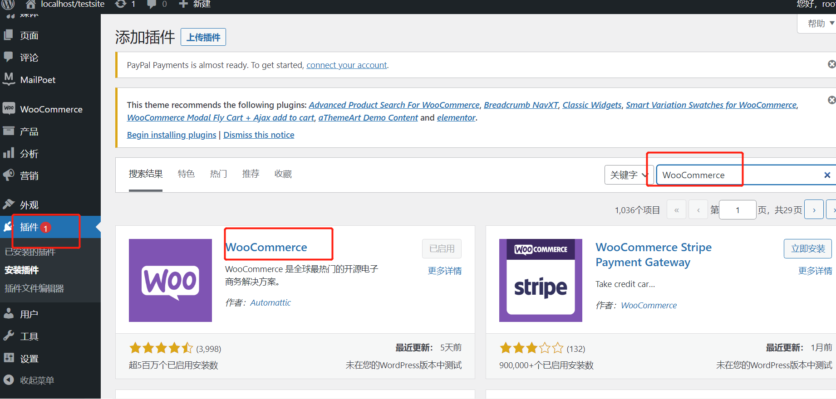Click the home icon for localhost/testsite

click(30, 5)
